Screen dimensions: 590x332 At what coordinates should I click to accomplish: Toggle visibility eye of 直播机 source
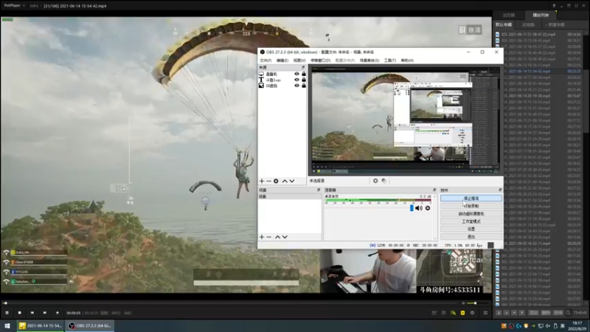click(x=297, y=74)
